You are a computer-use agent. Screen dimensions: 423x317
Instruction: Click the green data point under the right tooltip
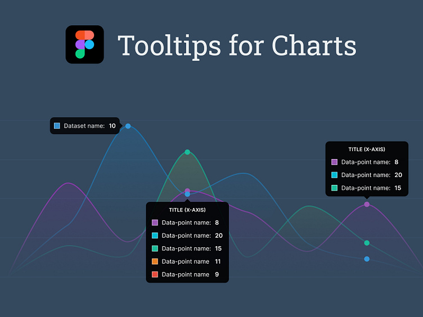[367, 243]
